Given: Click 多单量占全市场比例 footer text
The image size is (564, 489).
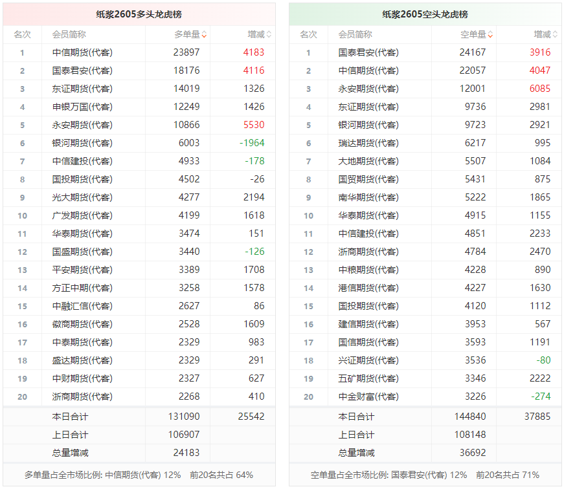Looking at the screenshot, I should click(x=139, y=475).
